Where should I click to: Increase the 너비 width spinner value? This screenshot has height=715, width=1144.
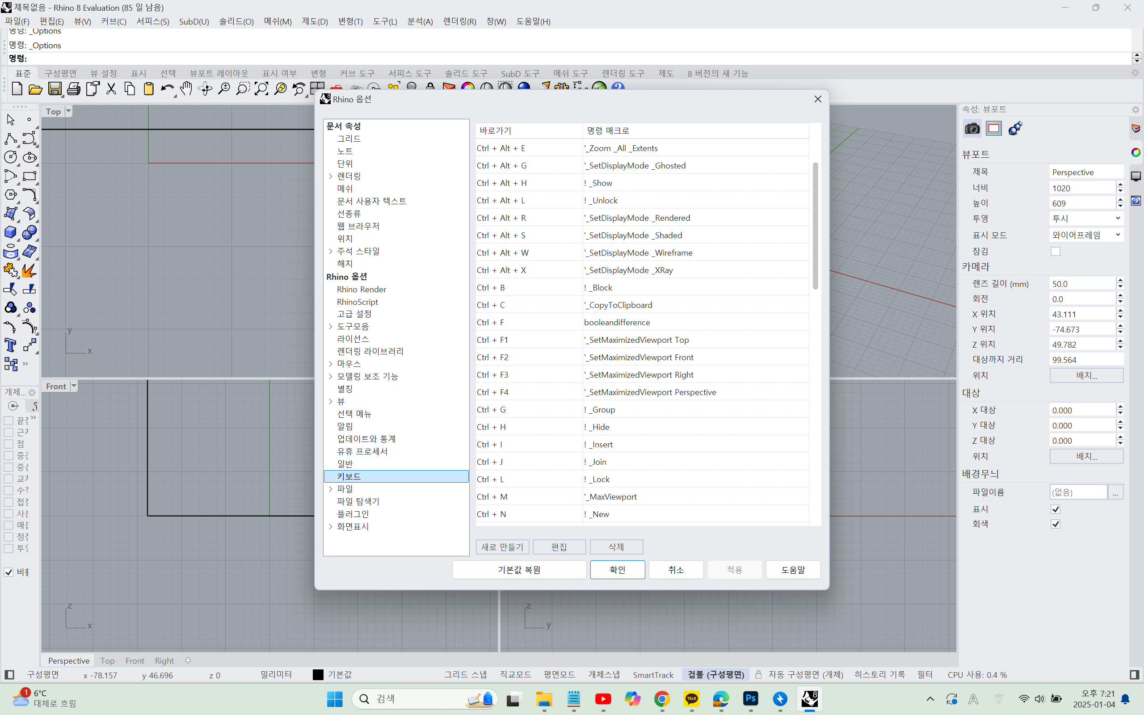(1120, 185)
